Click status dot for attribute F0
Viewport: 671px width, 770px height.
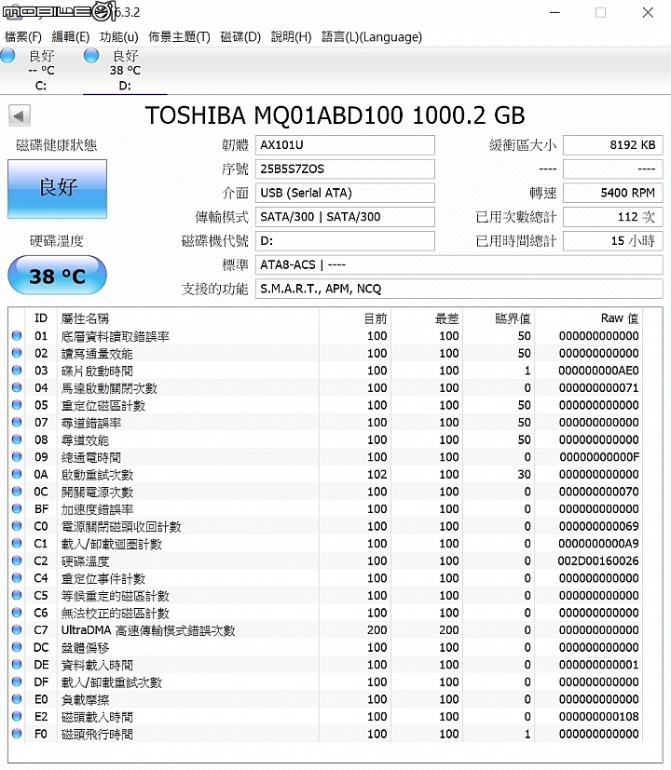pos(17,733)
